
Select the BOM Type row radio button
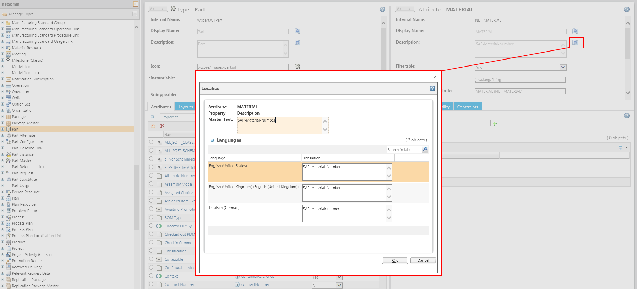[x=151, y=217]
